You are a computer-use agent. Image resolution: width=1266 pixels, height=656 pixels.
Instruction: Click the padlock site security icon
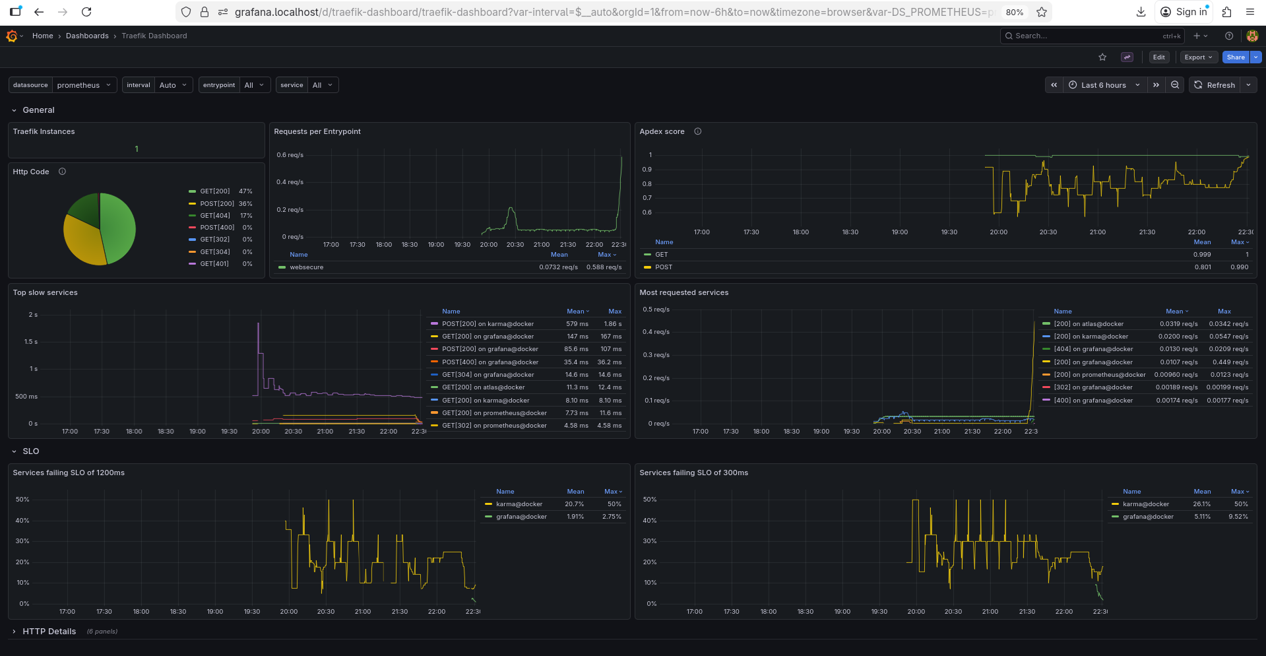click(205, 12)
